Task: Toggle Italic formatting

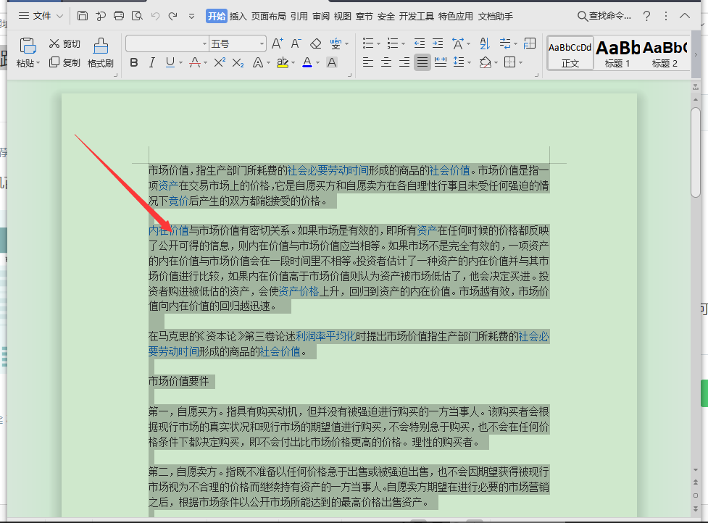Action: [151, 62]
